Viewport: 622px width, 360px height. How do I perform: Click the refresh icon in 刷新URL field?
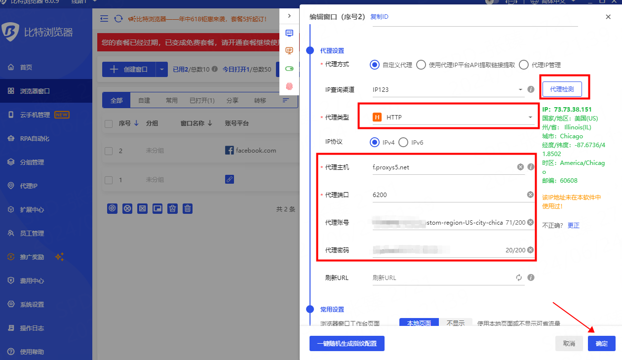[x=519, y=278]
